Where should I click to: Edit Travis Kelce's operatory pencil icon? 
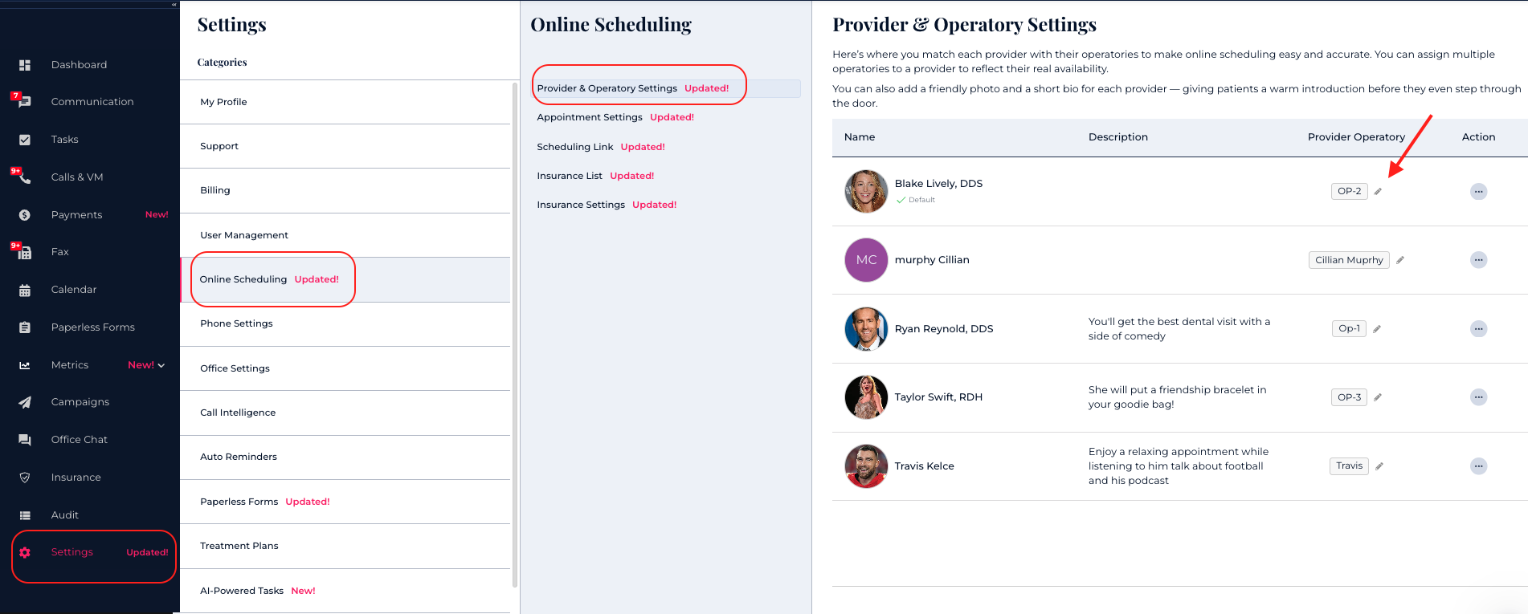coord(1379,466)
